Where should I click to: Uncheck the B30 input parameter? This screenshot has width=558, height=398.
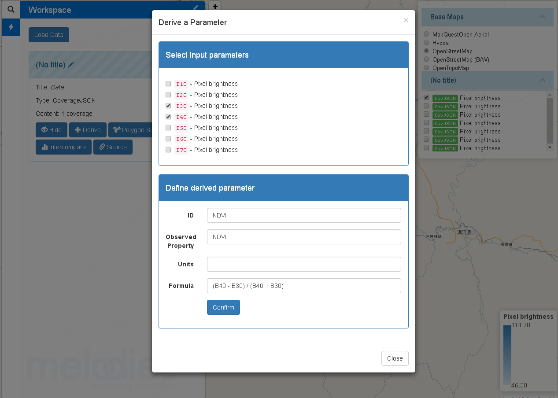[x=168, y=105]
